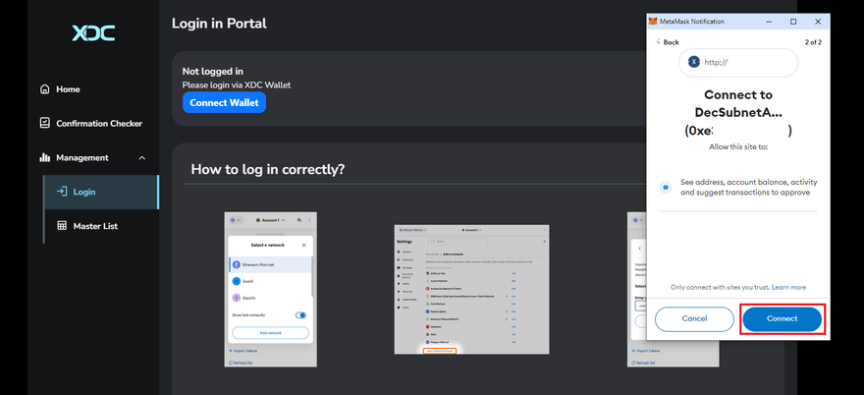Click the site X icon next to http://
The image size is (864, 395).
coord(694,61)
